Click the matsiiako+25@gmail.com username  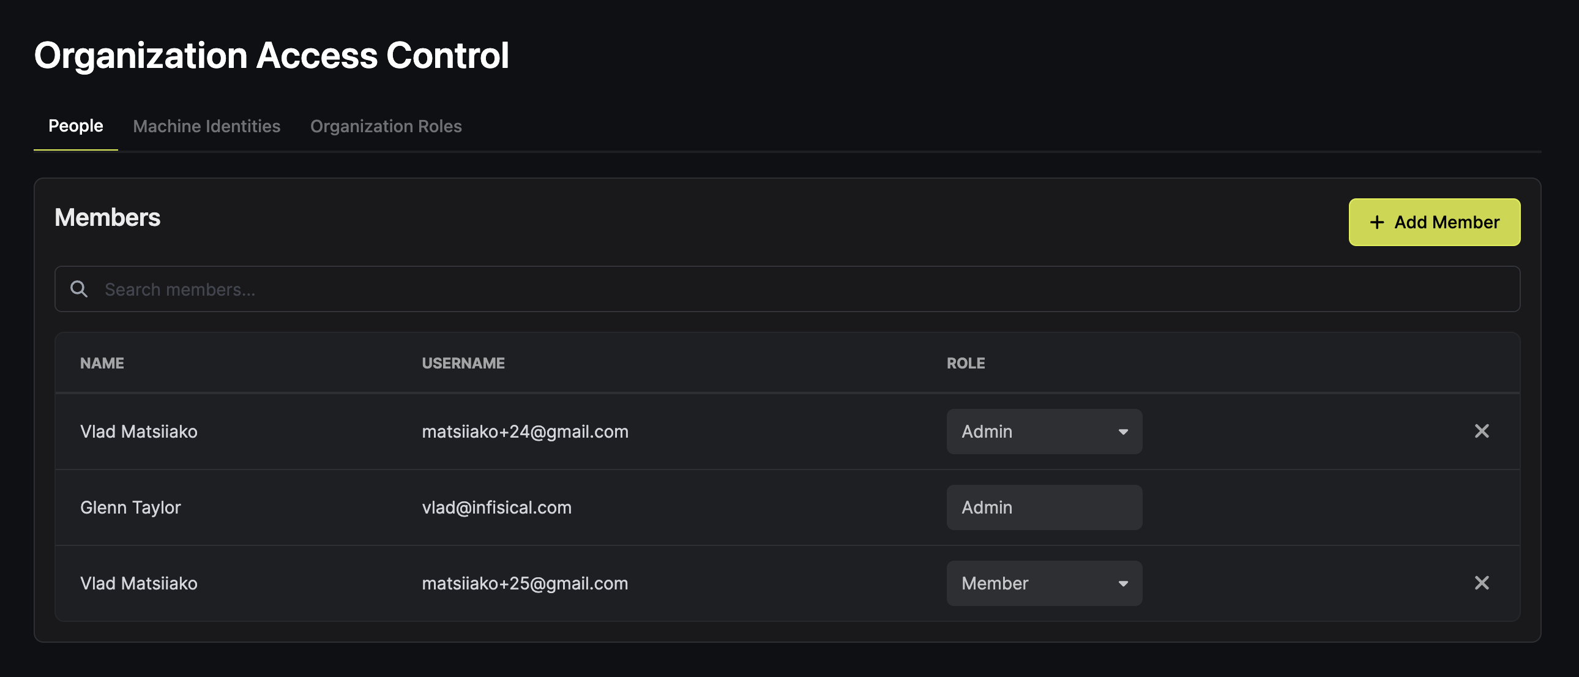[524, 583]
